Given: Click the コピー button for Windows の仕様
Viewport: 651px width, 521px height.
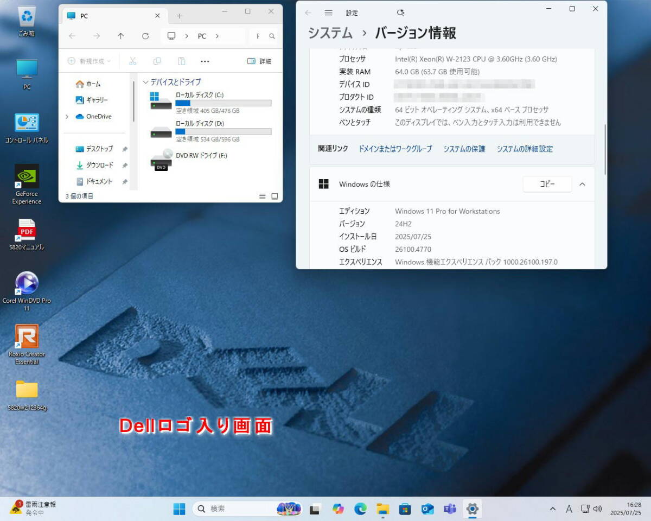Looking at the screenshot, I should (547, 184).
